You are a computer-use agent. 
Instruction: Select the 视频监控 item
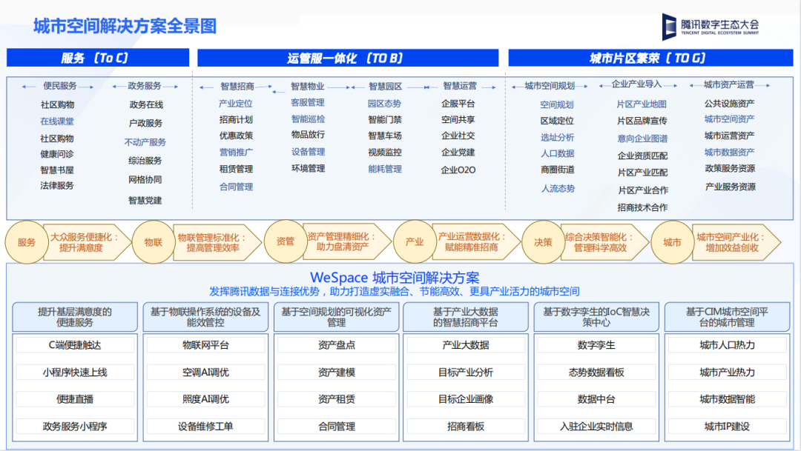(x=385, y=152)
